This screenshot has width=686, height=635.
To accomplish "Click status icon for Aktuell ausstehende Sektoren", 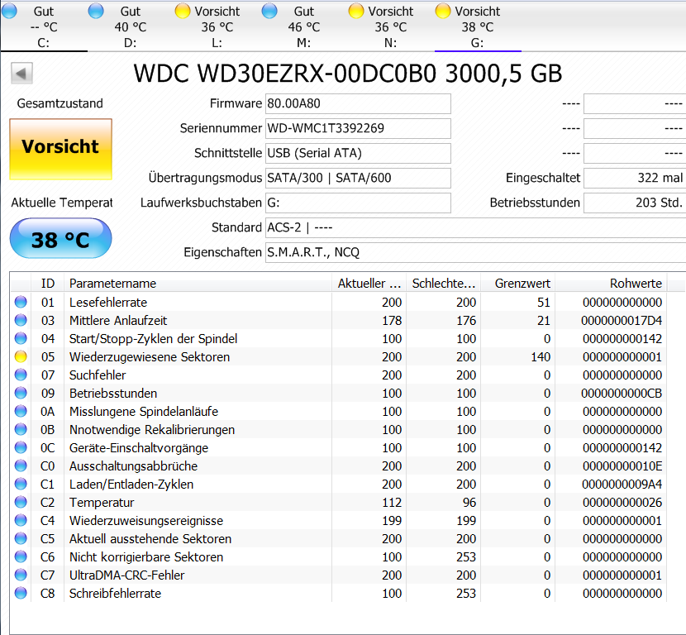I will (x=21, y=538).
